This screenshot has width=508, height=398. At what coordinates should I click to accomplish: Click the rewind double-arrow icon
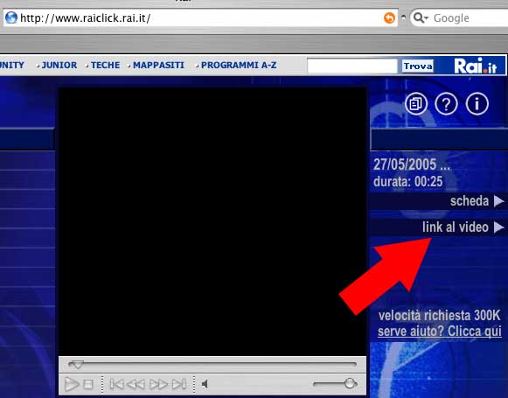pyautogui.click(x=136, y=384)
